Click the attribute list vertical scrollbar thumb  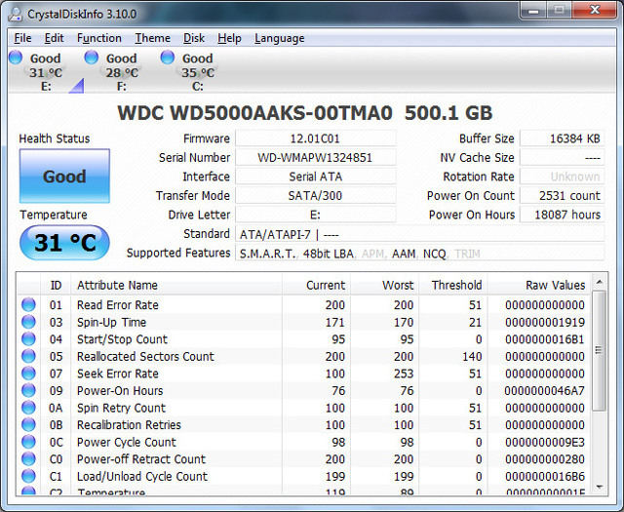pyautogui.click(x=599, y=350)
